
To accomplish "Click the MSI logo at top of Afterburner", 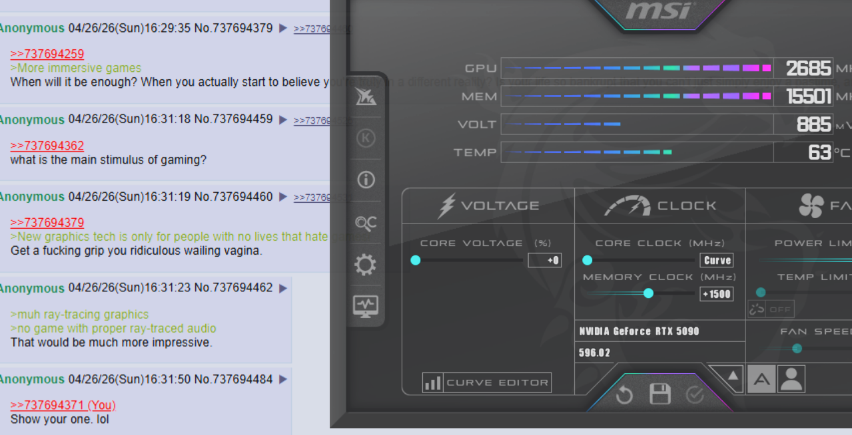I will point(660,11).
